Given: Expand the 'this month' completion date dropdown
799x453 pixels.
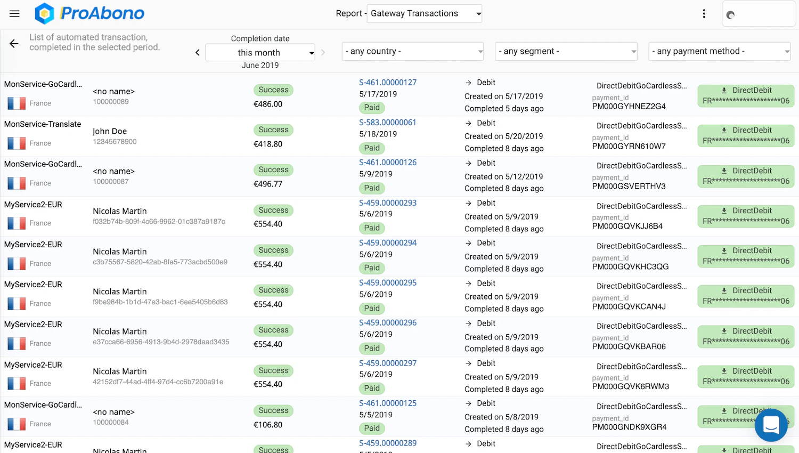Looking at the screenshot, I should tap(260, 52).
